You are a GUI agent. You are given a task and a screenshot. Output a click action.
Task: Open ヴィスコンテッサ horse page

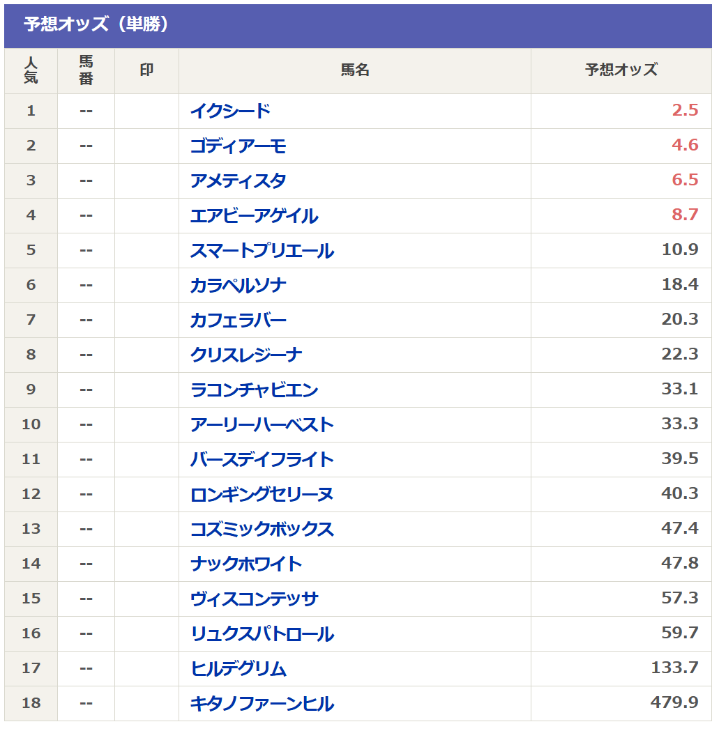[254, 599]
